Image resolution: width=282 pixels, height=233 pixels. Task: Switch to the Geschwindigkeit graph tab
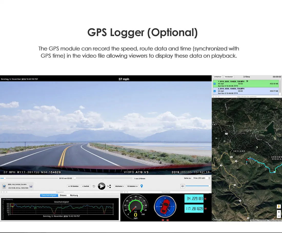click(49, 195)
